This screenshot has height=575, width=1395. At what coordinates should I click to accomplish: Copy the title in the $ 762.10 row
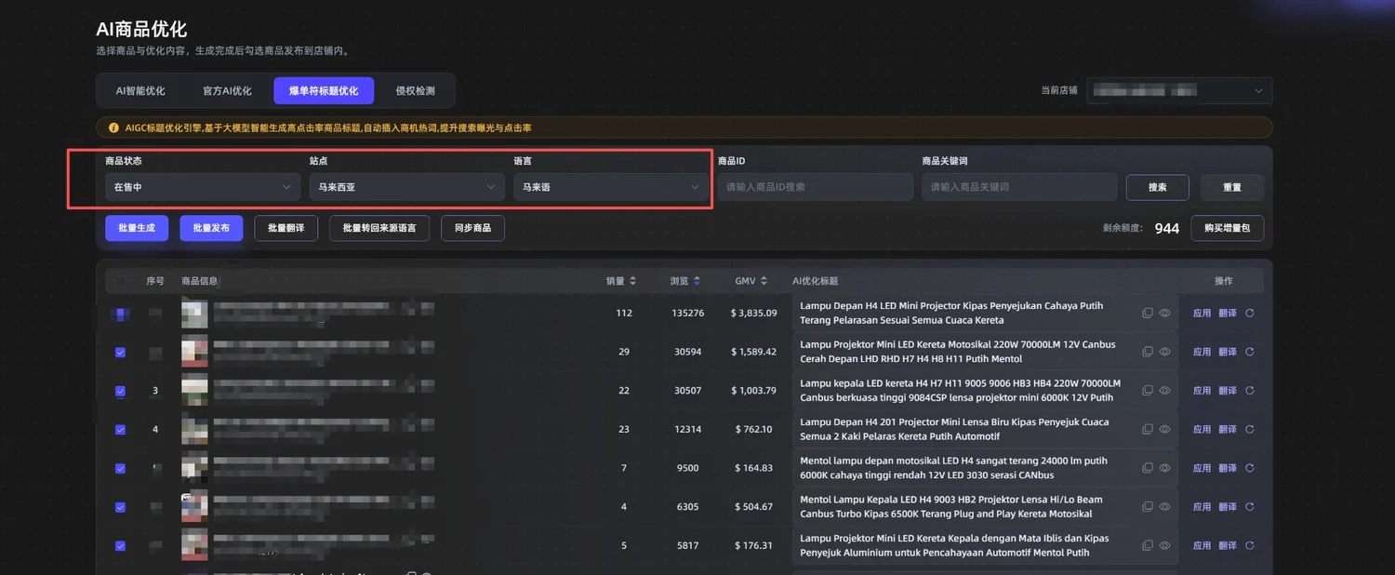coord(1147,429)
